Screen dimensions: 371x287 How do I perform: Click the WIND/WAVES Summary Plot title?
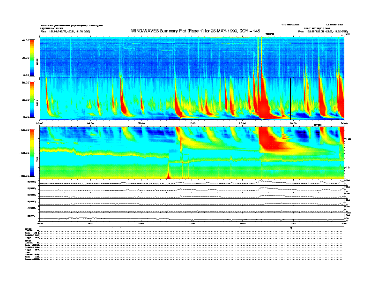pos(195,31)
